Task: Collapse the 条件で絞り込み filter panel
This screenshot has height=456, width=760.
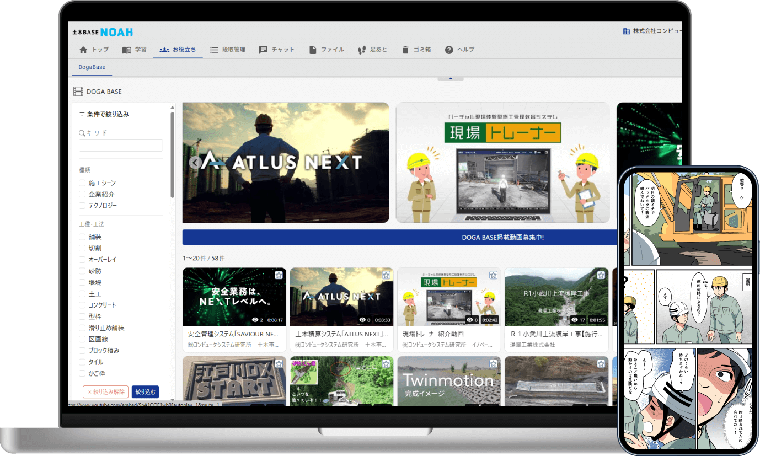Action: (x=82, y=114)
